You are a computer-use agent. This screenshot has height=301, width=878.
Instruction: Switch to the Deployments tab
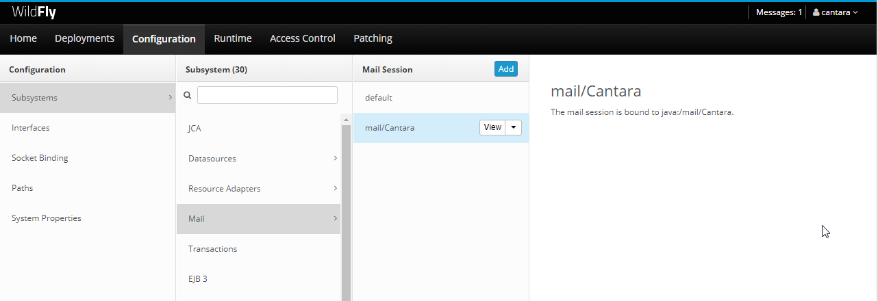84,38
